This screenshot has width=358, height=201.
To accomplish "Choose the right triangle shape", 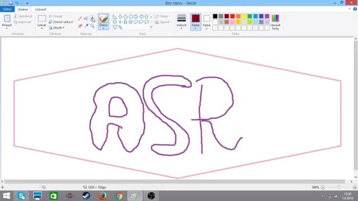I will coord(115,17).
